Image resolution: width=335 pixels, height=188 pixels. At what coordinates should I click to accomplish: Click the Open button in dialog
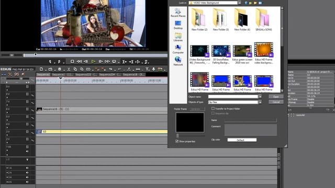[x=276, y=97]
